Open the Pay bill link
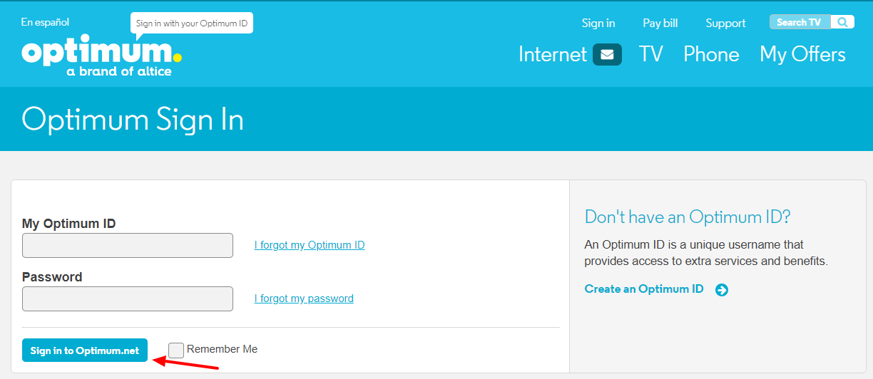The height and width of the screenshot is (379, 873). (660, 23)
